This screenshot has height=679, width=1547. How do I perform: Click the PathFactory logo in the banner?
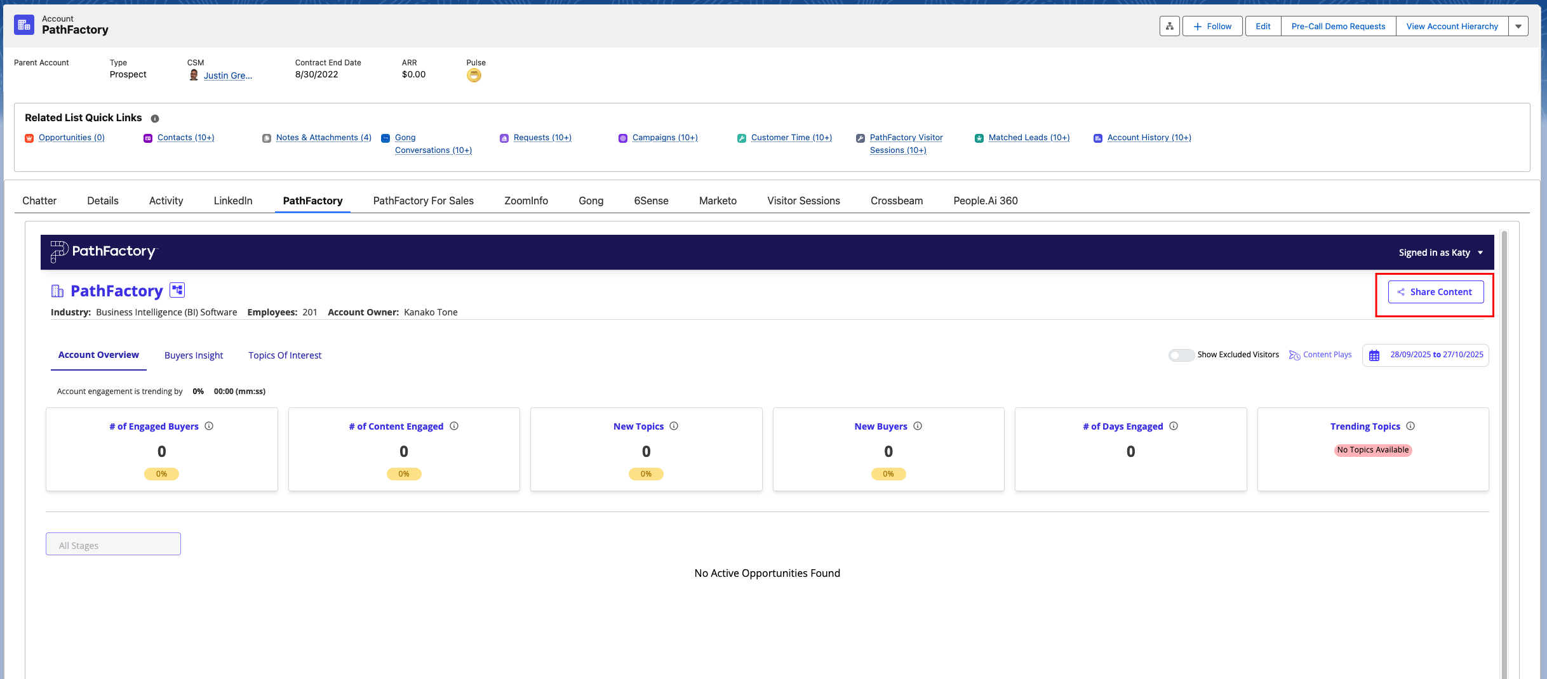pyautogui.click(x=104, y=251)
